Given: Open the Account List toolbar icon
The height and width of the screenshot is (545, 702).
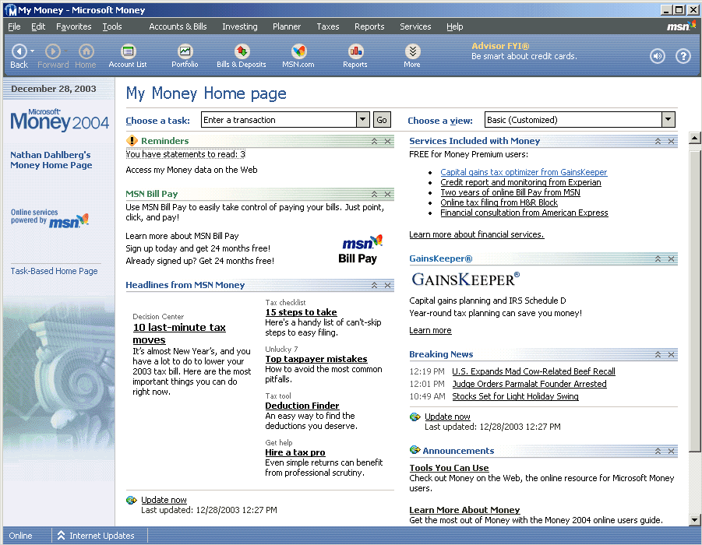Looking at the screenshot, I should click(x=128, y=52).
